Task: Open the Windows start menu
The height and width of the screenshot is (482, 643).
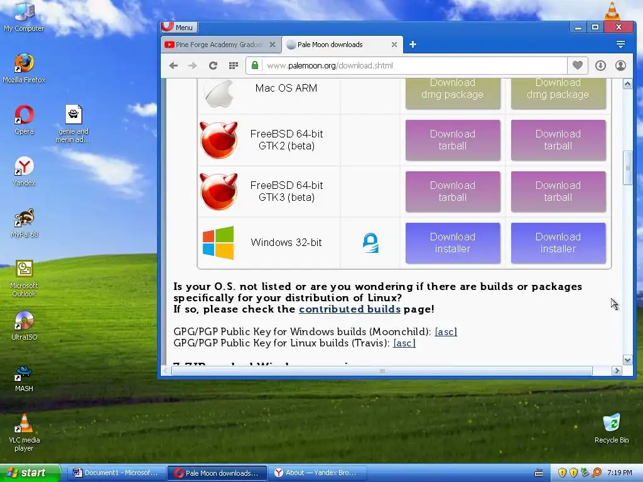Action: click(30, 473)
